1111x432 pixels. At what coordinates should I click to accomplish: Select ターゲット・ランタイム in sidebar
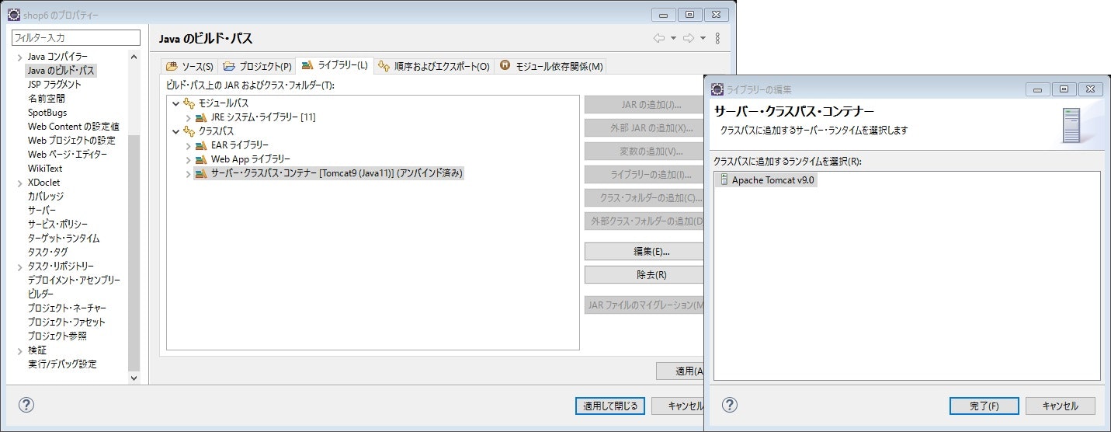(64, 239)
